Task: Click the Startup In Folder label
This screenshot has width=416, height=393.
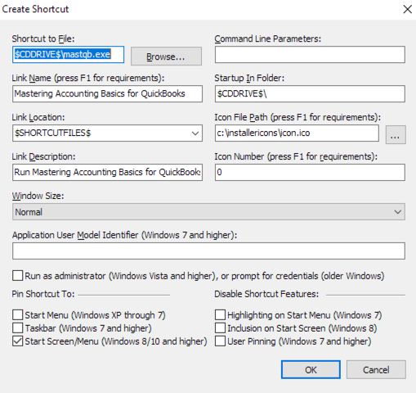Action: click(x=249, y=78)
